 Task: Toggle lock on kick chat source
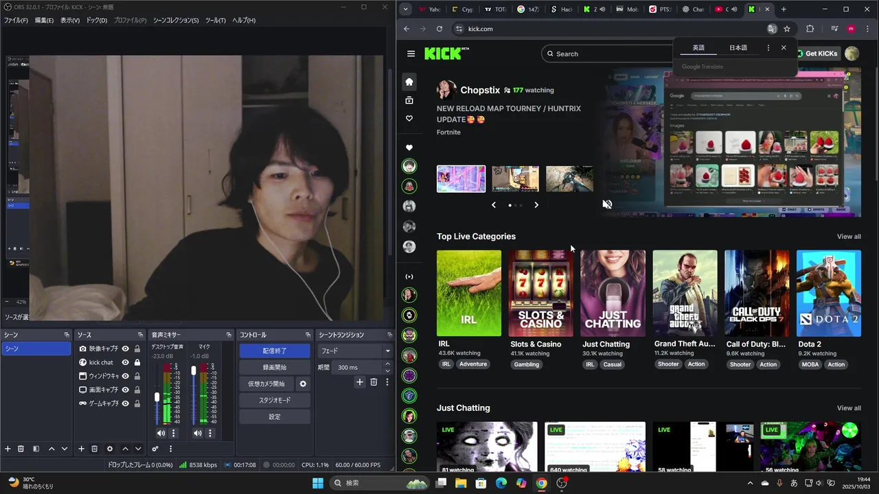[137, 362]
